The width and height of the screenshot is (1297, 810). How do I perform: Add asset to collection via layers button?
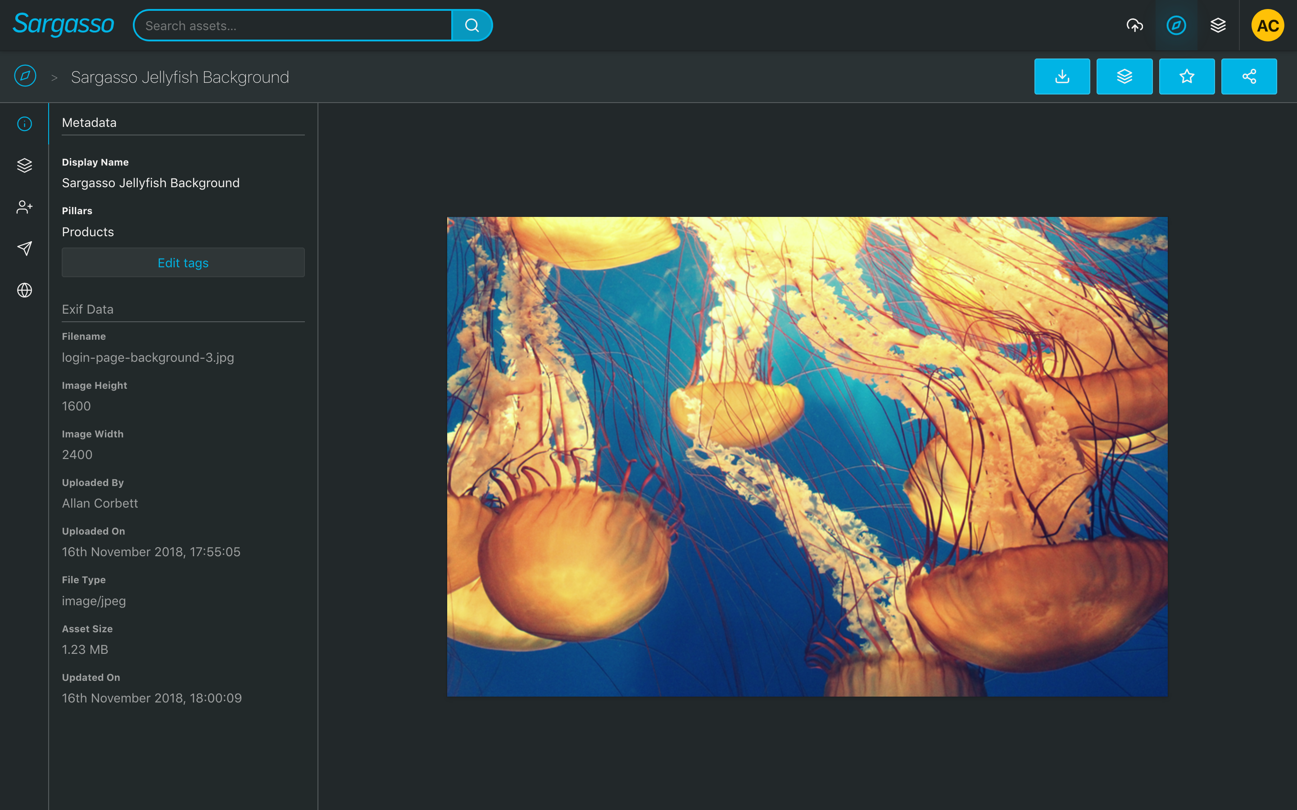[x=1125, y=76]
